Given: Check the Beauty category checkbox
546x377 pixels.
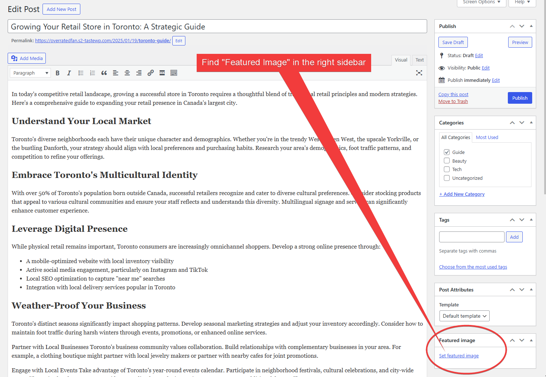Looking at the screenshot, I should 447,161.
